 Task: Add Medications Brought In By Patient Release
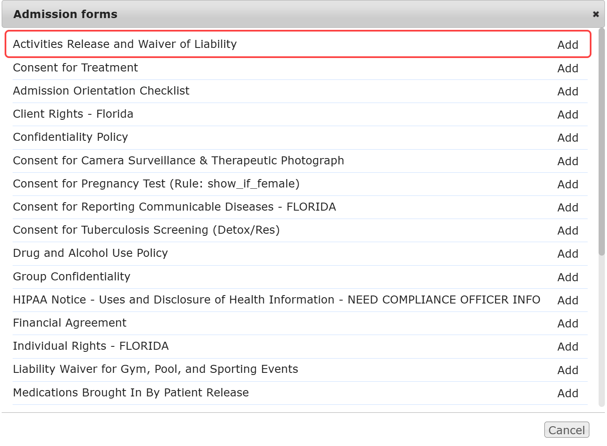(x=568, y=393)
